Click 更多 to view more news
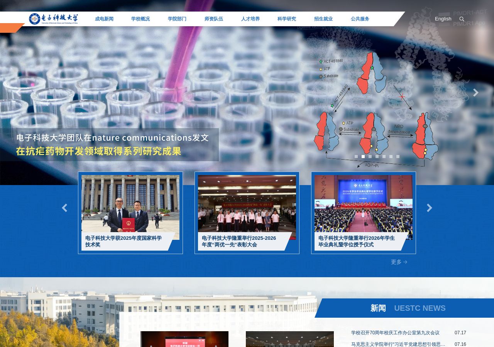This screenshot has width=494, height=347. [x=396, y=262]
